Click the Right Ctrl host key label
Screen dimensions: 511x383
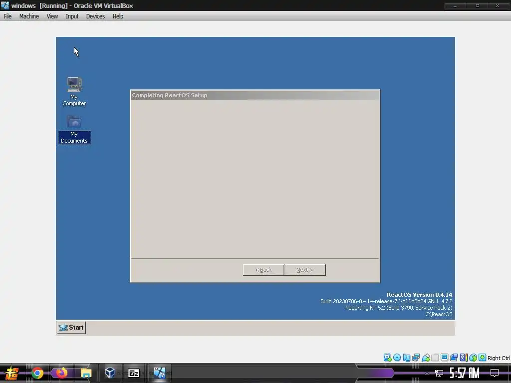[499, 358]
